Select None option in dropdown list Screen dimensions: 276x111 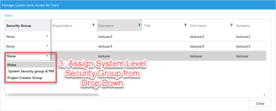(x=30, y=65)
